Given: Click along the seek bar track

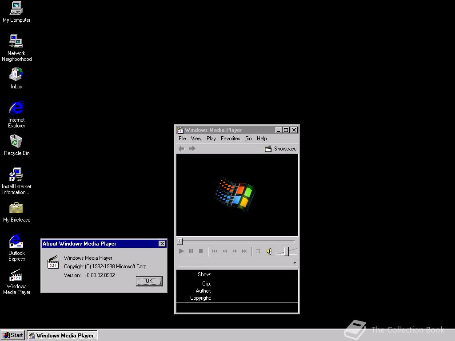Looking at the screenshot, I should click(x=239, y=241).
